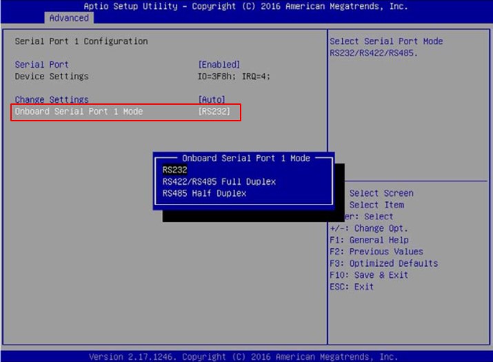Click the IO=3F8h; IRQ=4; value
The height and width of the screenshot is (362, 493).
tap(234, 77)
